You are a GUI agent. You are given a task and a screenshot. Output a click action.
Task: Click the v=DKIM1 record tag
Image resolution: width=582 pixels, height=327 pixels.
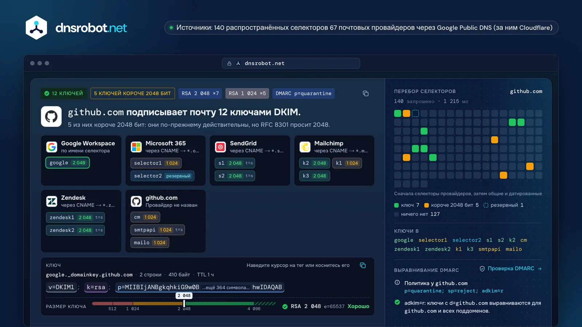(x=61, y=287)
